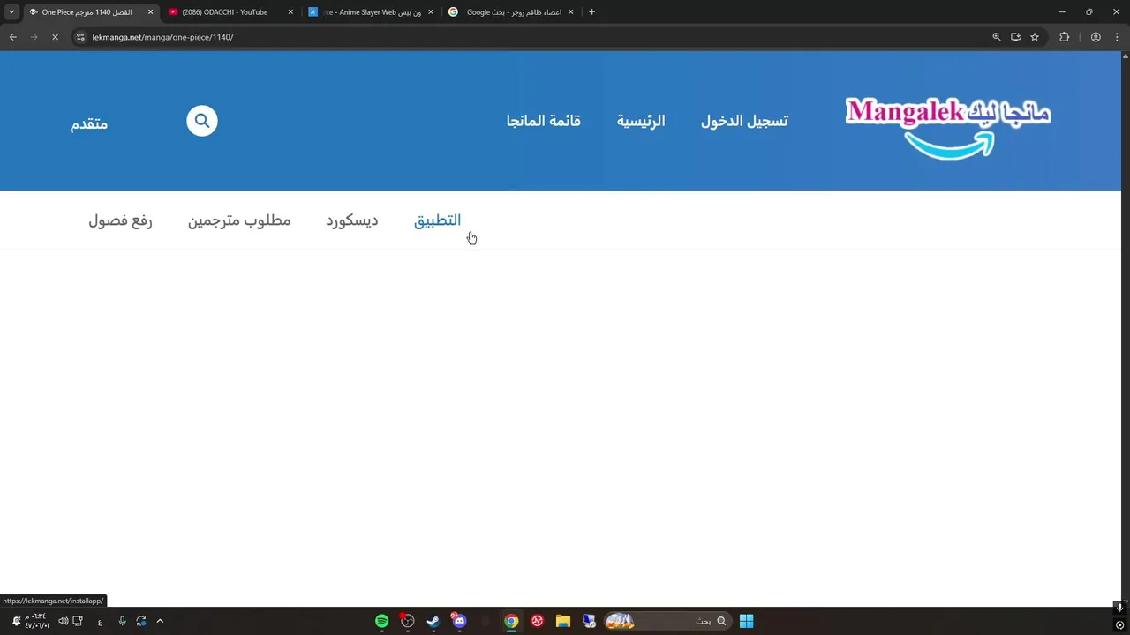The image size is (1130, 635).
Task: Expand hidden tray icons chevron
Action: point(160,621)
